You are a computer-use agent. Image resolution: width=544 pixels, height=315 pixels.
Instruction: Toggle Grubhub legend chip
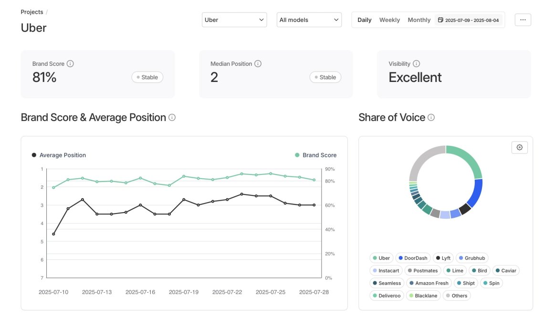point(472,258)
